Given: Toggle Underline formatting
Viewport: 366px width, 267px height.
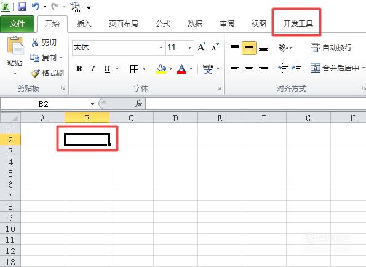Looking at the screenshot, I should [107, 69].
